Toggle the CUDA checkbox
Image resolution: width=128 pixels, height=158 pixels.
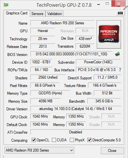pyautogui.click(x=54, y=140)
